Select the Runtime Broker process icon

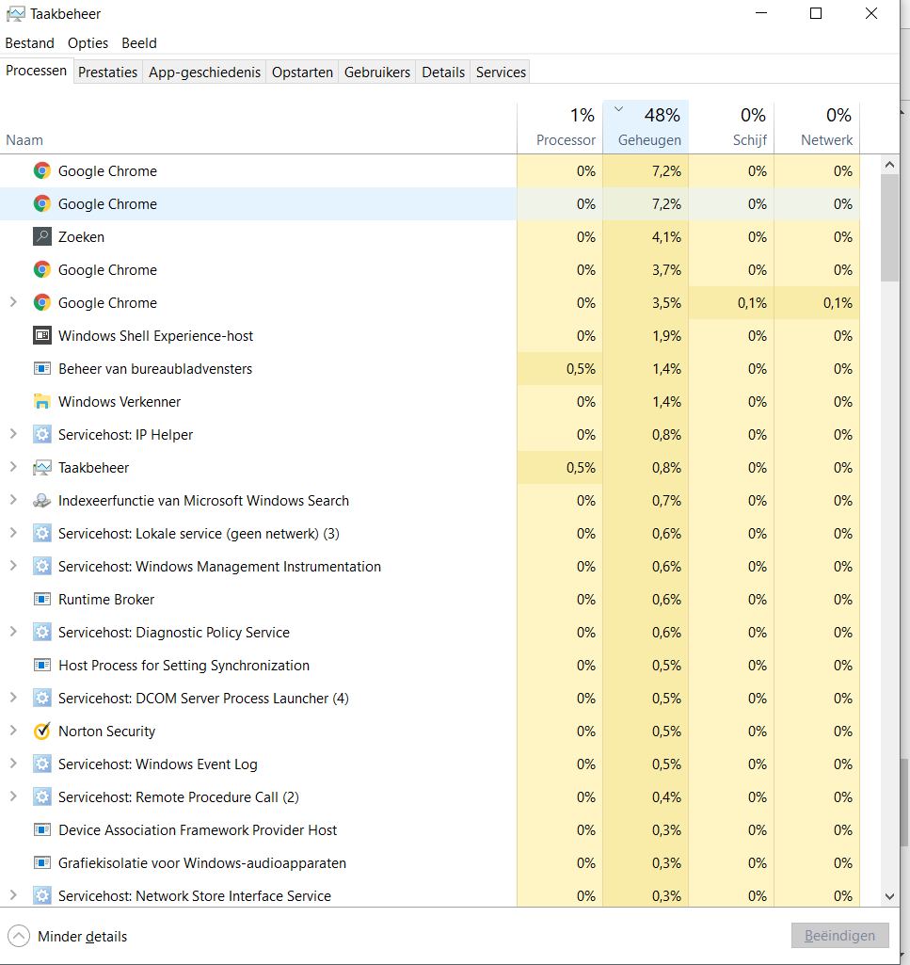(x=41, y=599)
